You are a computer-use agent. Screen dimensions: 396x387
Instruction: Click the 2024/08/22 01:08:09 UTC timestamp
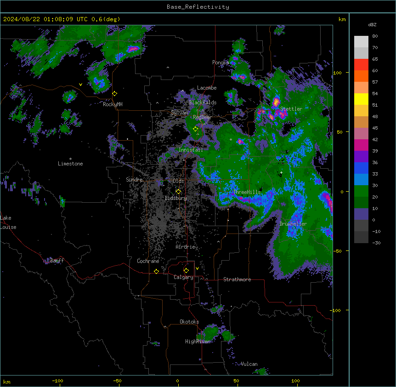[x=46, y=19]
